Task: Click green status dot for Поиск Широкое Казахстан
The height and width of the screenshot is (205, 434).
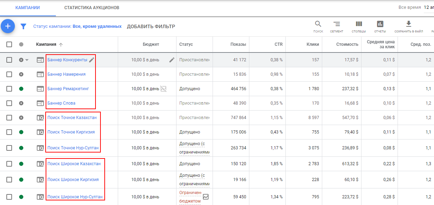Action: pyautogui.click(x=21, y=164)
